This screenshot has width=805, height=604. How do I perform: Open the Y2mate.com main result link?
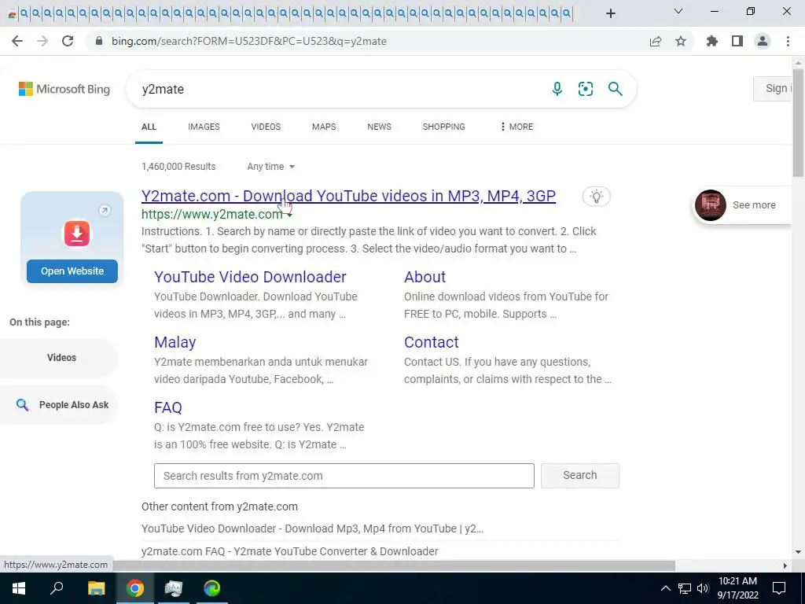[348, 196]
